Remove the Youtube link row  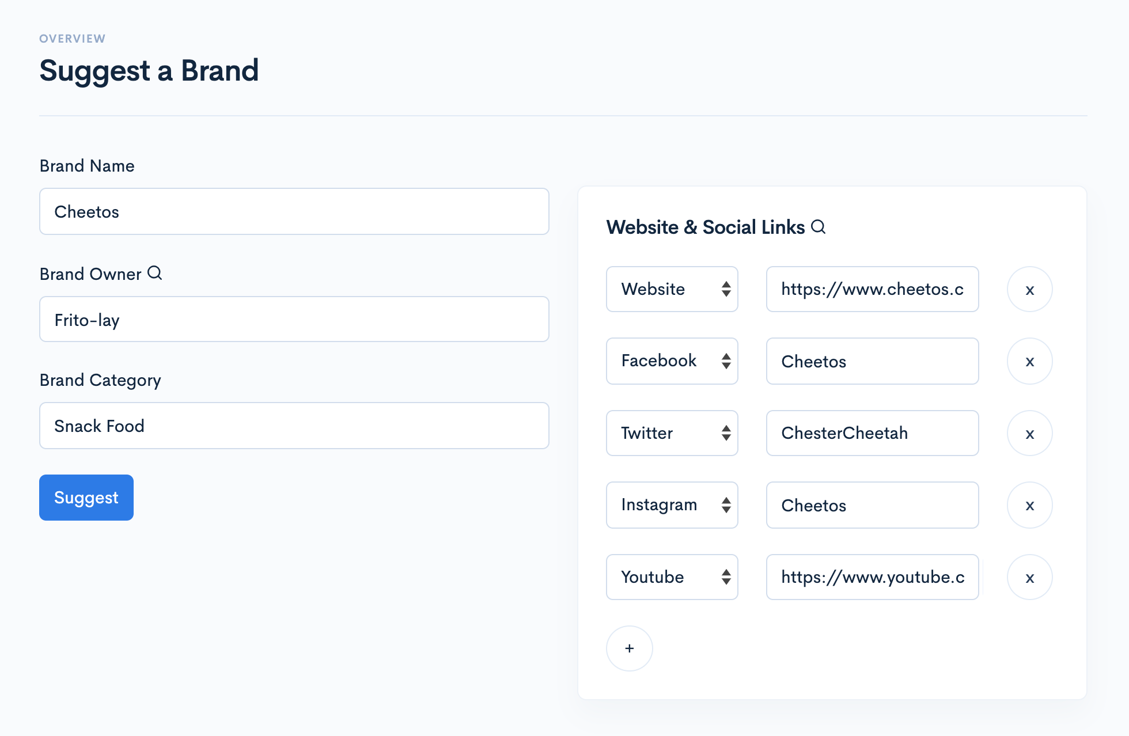click(1030, 577)
